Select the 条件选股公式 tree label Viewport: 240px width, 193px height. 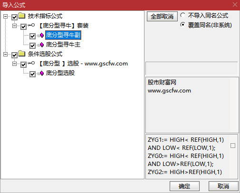(45, 54)
